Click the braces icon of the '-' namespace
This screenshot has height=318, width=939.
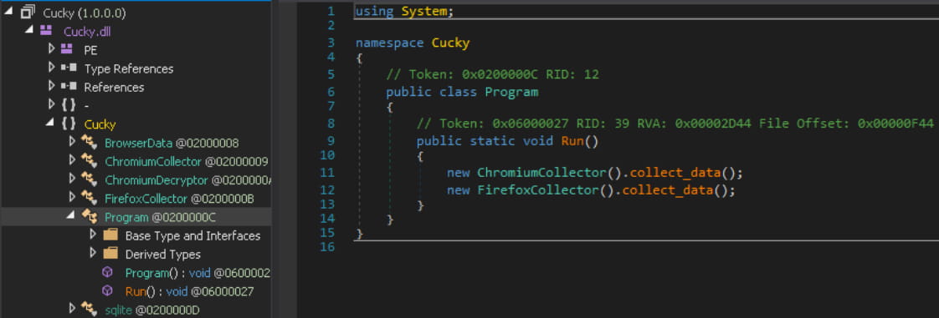[x=69, y=105]
